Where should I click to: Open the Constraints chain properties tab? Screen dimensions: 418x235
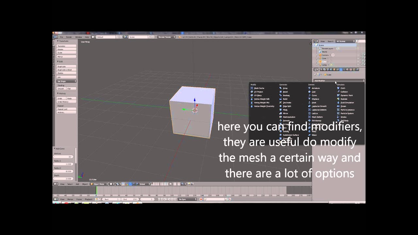(x=338, y=70)
